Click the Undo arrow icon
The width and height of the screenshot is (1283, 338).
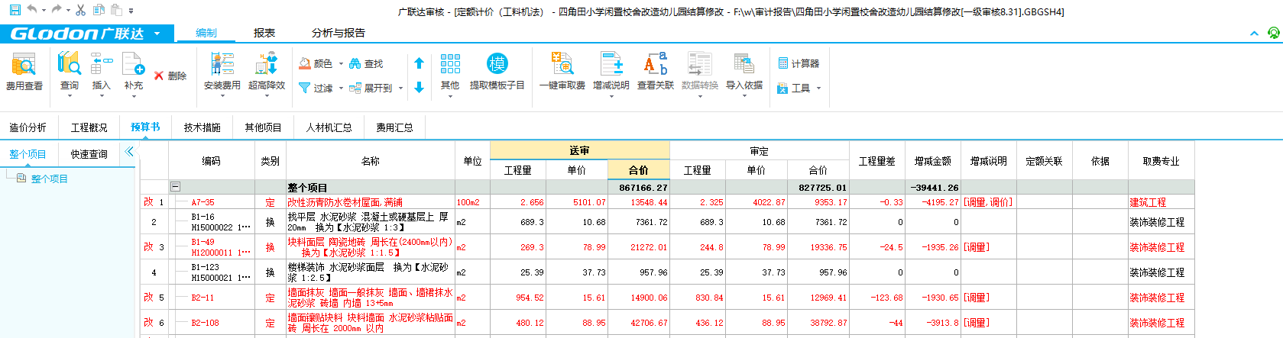(32, 10)
